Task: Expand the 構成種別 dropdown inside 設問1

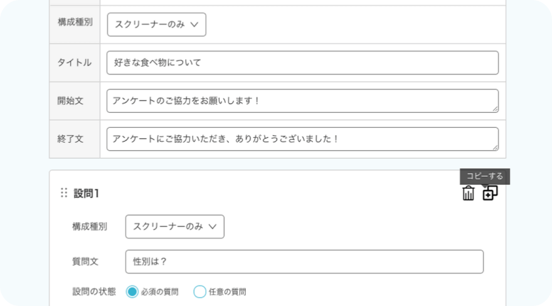Action: 174,226
